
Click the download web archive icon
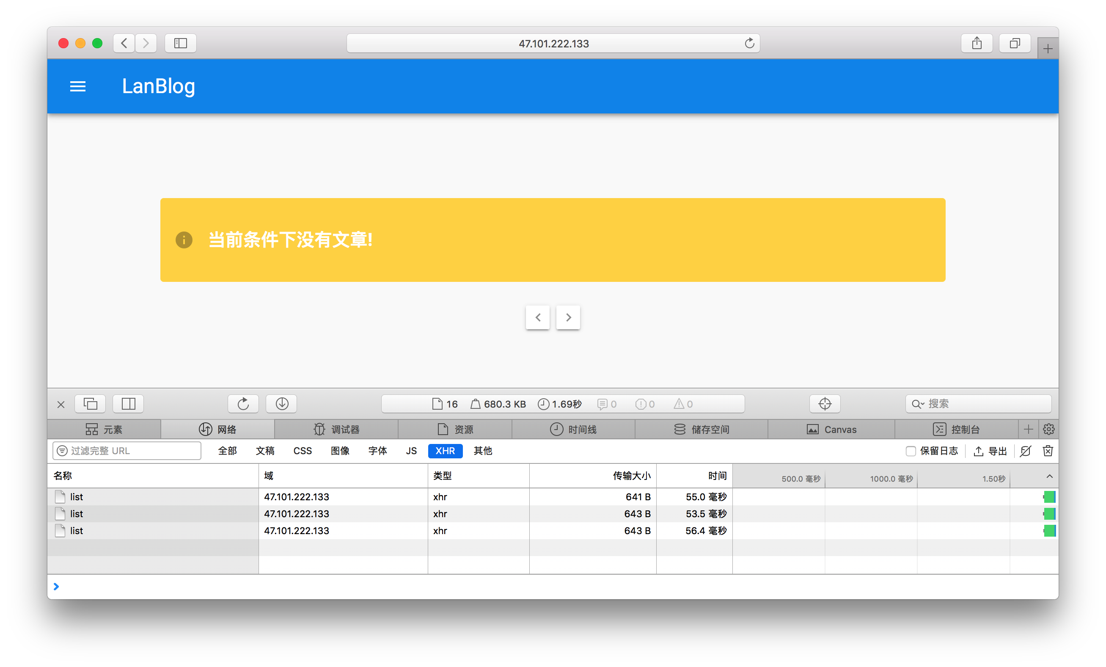281,403
